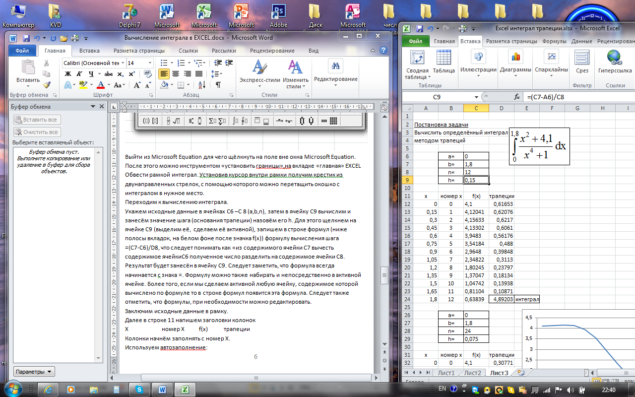635x397 pixels.
Task: Click the Open folder icon in Word quick access toolbar
Action: pyautogui.click(x=63, y=38)
